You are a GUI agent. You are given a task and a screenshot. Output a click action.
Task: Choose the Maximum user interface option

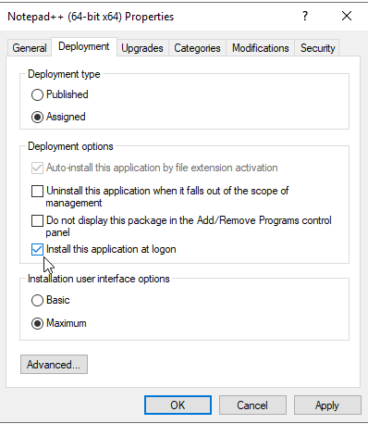(37, 323)
